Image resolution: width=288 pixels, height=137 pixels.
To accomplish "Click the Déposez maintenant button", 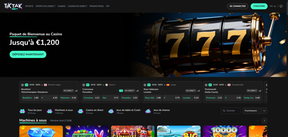I will click(28, 54).
